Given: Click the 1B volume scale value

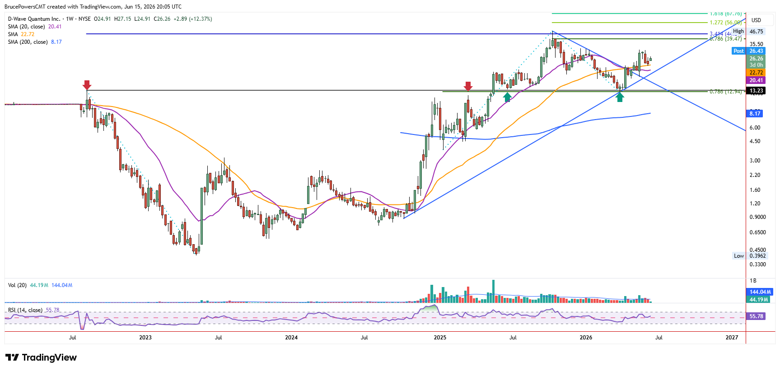Looking at the screenshot, I should click(753, 281).
